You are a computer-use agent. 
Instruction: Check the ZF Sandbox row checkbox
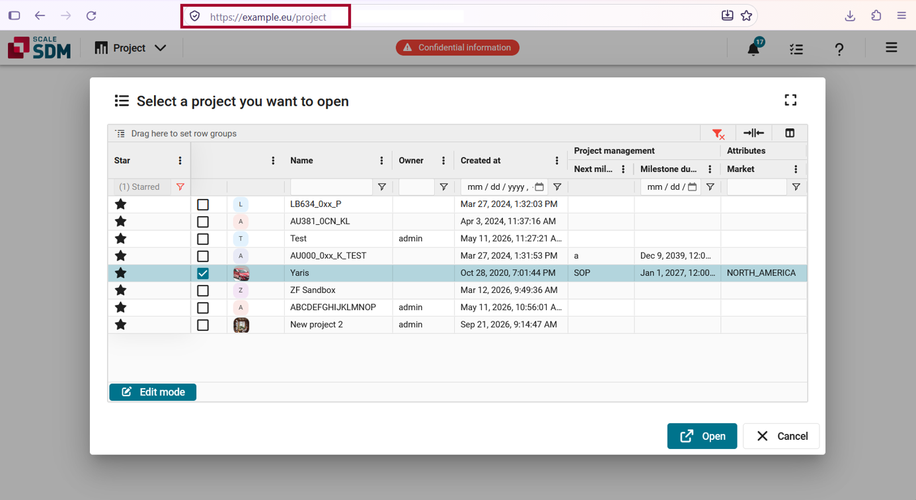203,290
